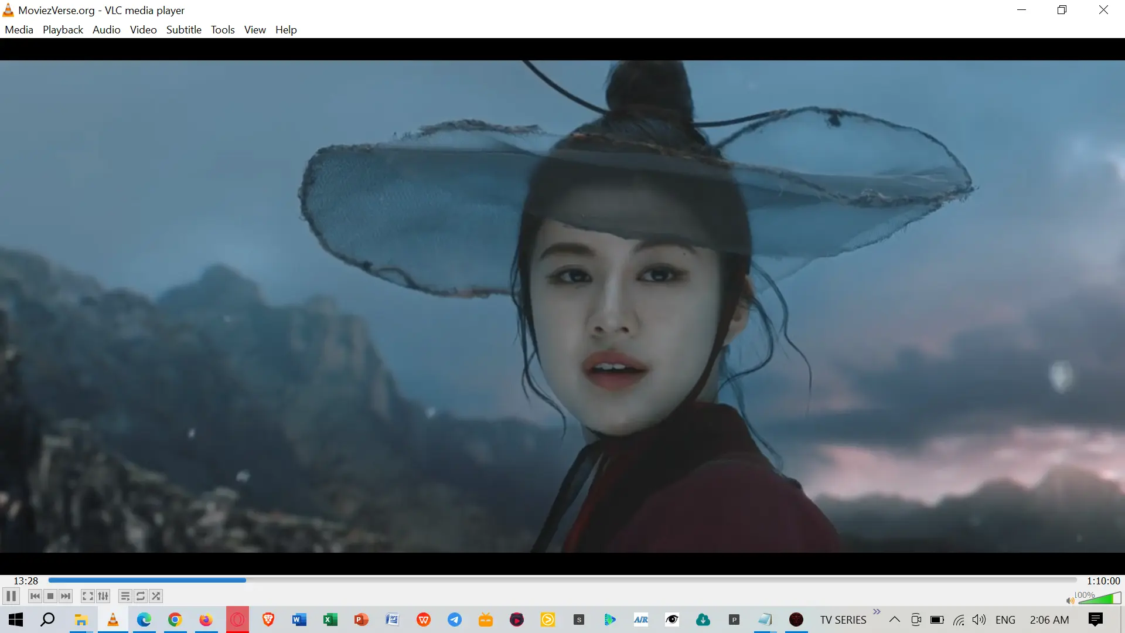Screen dimensions: 1125x633
Task: Open the eye icon app in taskbar
Action: pyautogui.click(x=672, y=620)
